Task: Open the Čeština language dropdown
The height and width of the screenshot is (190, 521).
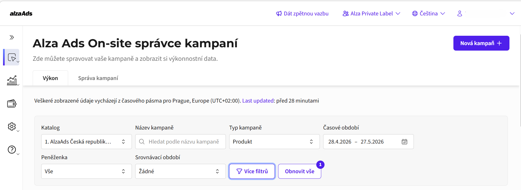Action: pyautogui.click(x=429, y=13)
